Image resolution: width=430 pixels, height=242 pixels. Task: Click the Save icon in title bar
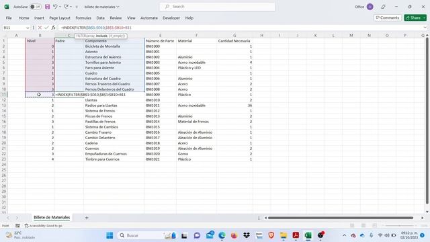coord(48,7)
